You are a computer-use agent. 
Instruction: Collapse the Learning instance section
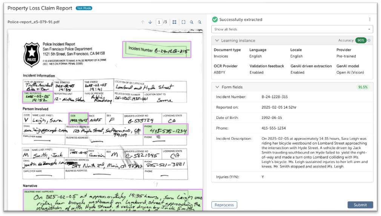[217, 40]
